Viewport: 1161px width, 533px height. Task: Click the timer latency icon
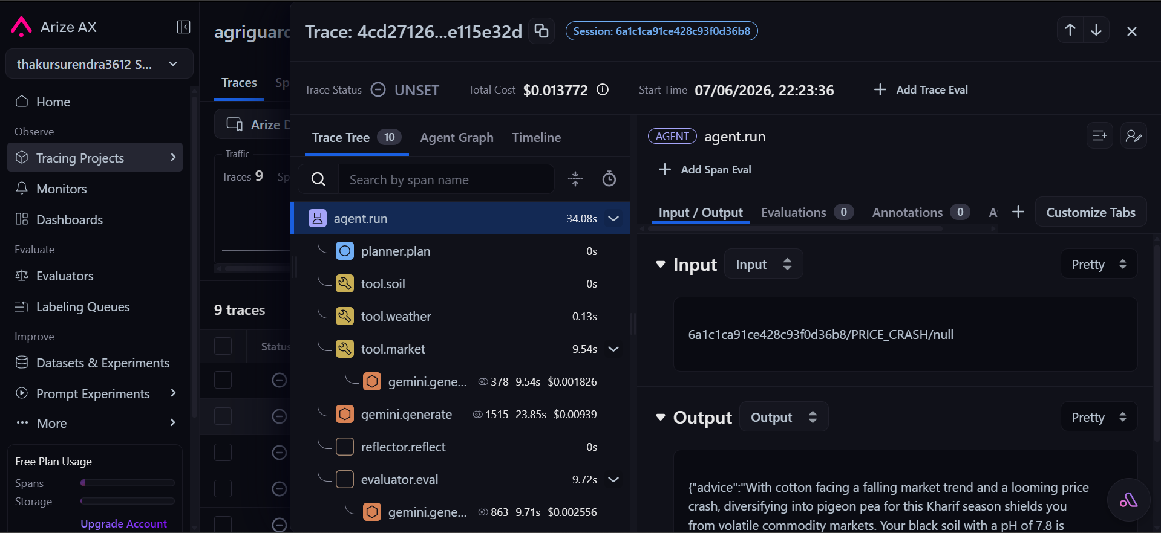(609, 179)
